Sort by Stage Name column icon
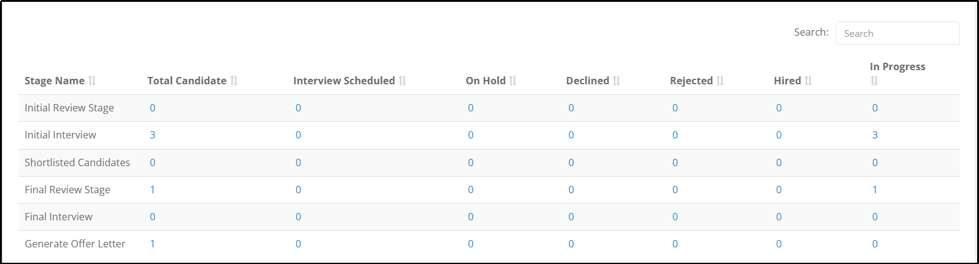This screenshot has width=979, height=264. pos(92,81)
